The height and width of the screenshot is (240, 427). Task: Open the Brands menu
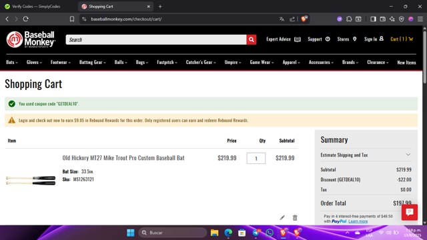coord(350,62)
